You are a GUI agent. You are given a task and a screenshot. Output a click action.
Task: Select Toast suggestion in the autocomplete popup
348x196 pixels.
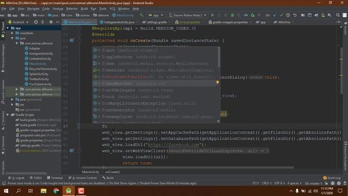pyautogui.click(x=156, y=50)
